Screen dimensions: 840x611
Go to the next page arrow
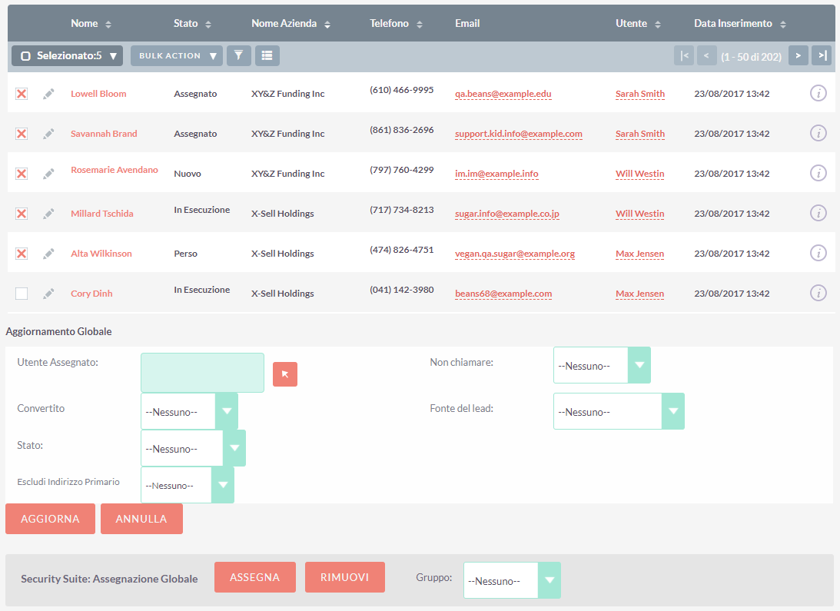pyautogui.click(x=798, y=55)
